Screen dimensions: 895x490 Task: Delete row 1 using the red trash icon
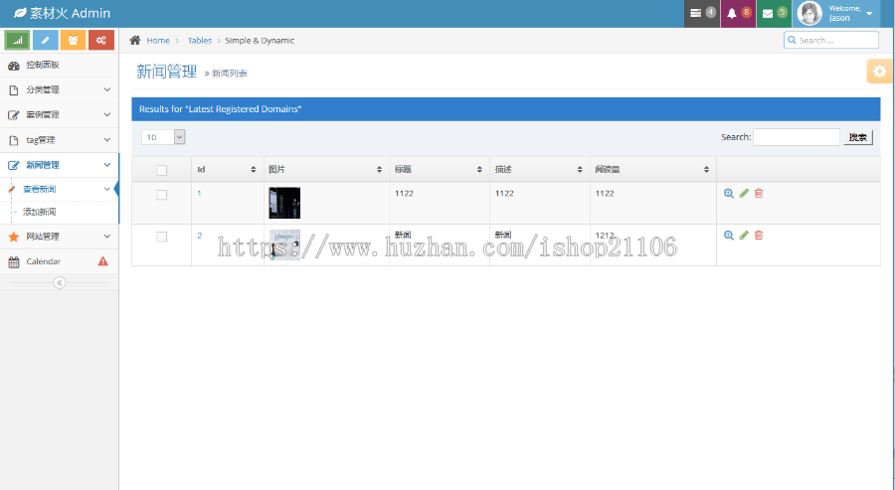click(x=759, y=194)
